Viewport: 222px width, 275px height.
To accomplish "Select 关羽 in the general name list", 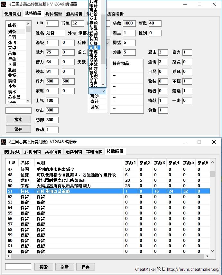I will point(12,37).
